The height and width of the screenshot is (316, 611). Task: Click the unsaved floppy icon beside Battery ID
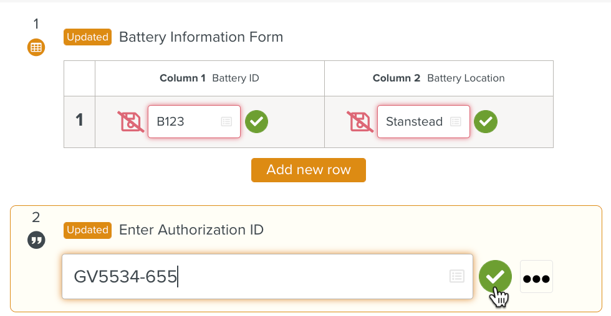point(130,122)
